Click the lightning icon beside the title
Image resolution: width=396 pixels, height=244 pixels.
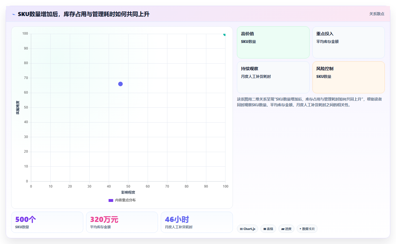point(13,14)
